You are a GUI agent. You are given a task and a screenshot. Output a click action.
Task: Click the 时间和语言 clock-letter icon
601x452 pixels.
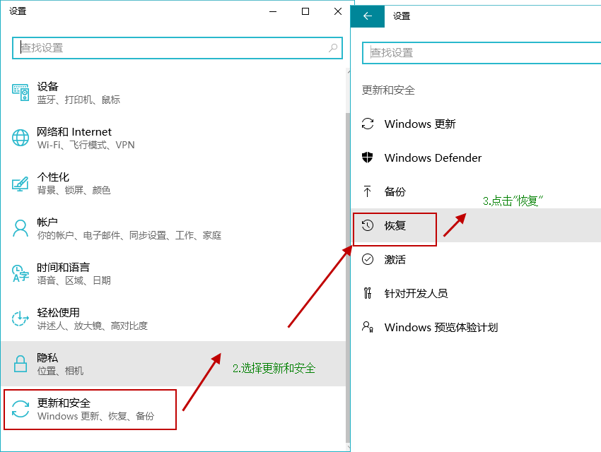pos(21,273)
